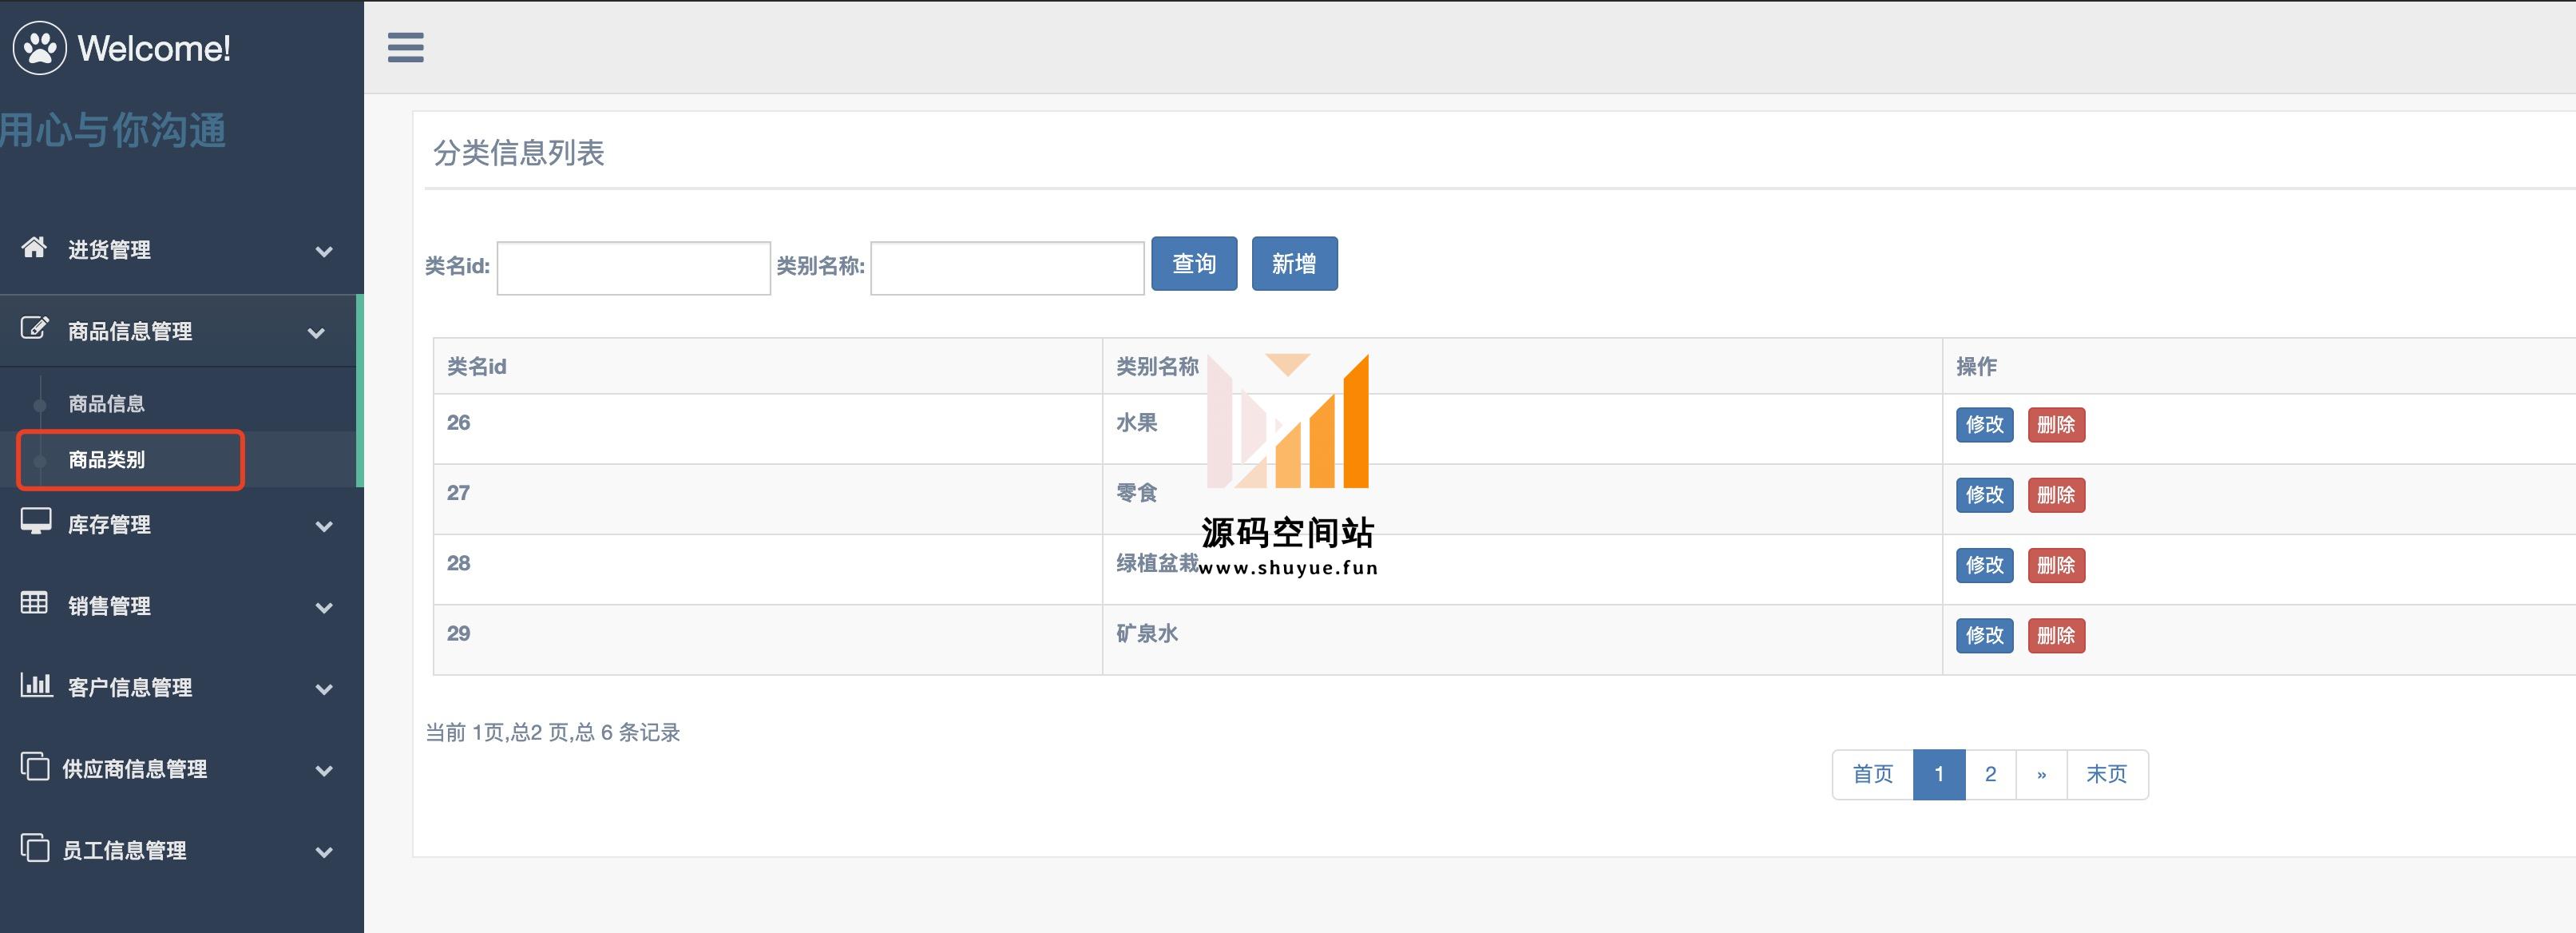Image resolution: width=2576 pixels, height=933 pixels.
Task: Click the record count text 当前 1页
Action: point(552,733)
